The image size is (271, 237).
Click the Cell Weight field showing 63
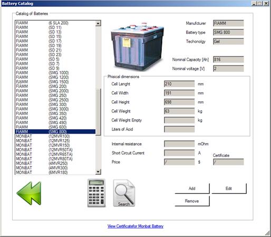click(x=179, y=111)
